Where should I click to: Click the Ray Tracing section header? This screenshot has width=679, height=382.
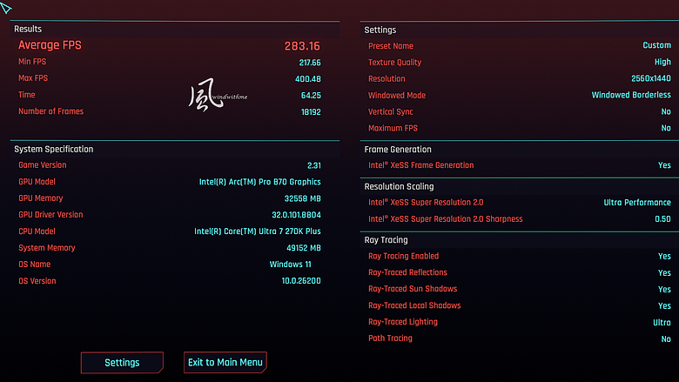pos(386,240)
